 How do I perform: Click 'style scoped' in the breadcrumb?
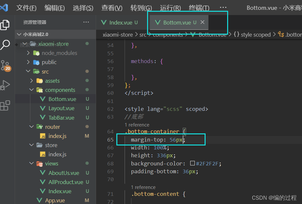[256, 35]
